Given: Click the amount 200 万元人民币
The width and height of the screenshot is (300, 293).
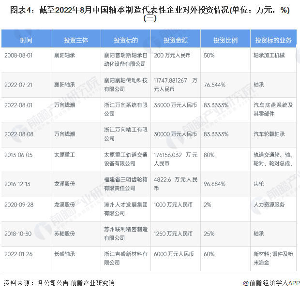Looking at the screenshot, I should click(172, 56).
